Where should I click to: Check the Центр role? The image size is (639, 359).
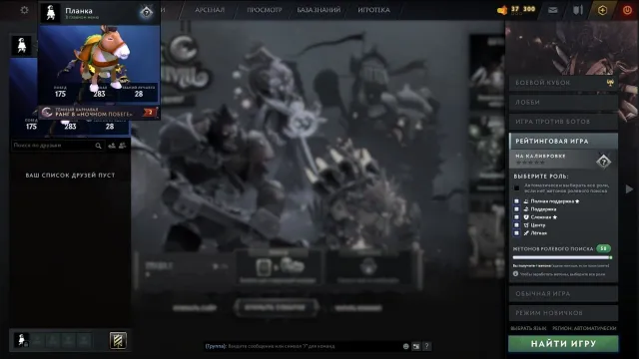[x=517, y=224]
